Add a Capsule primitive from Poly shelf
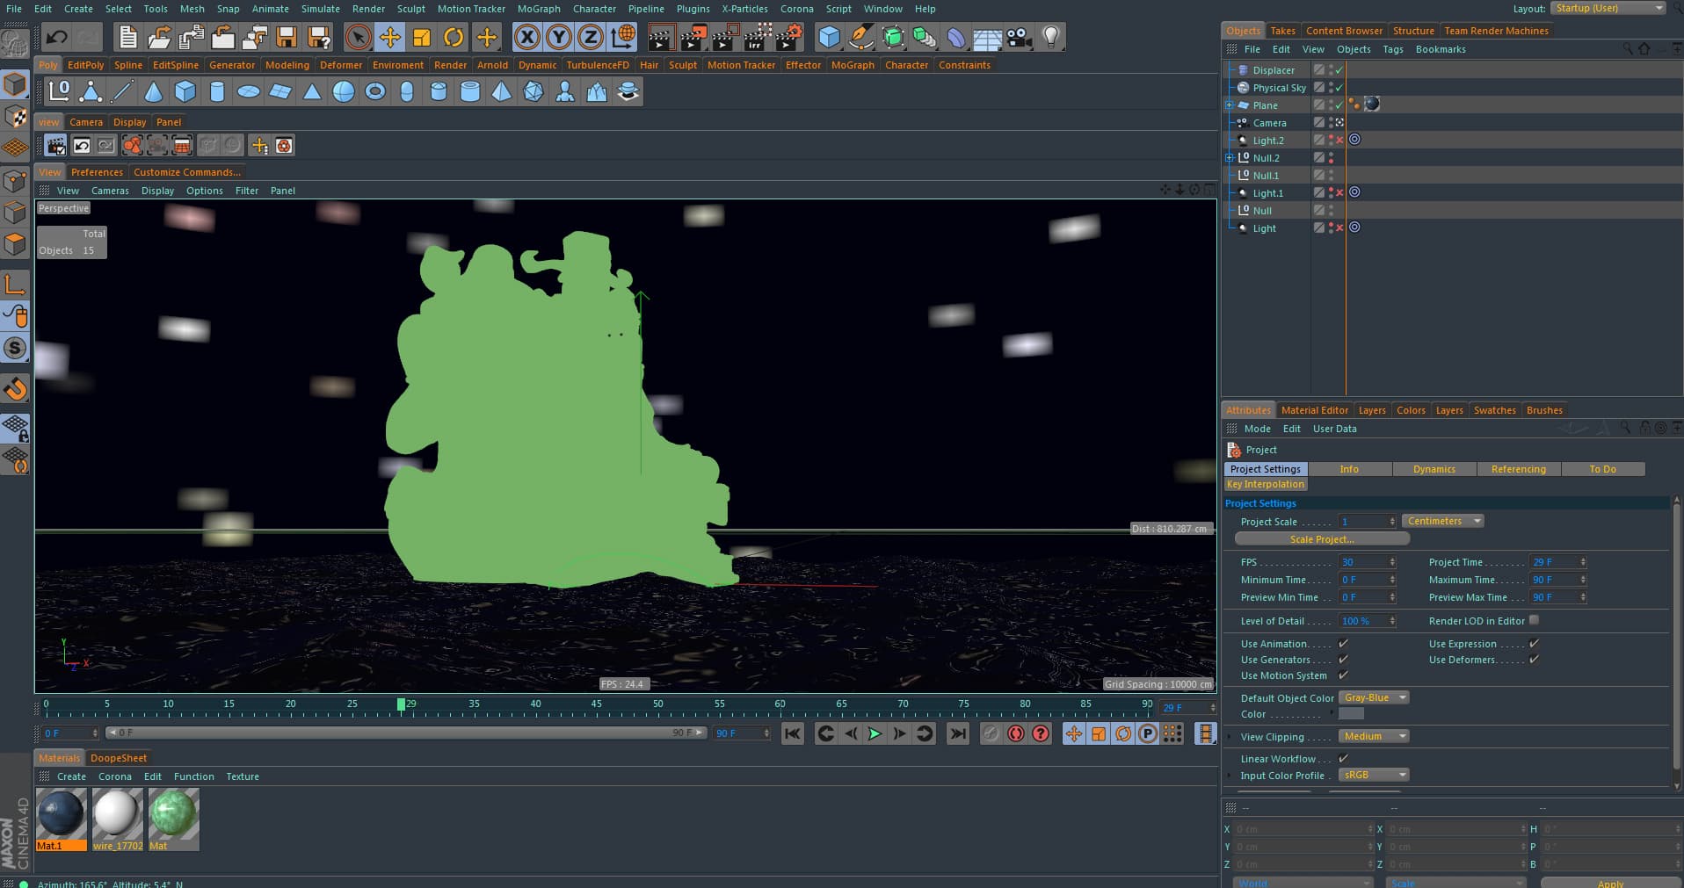The height and width of the screenshot is (888, 1684). 407,91
